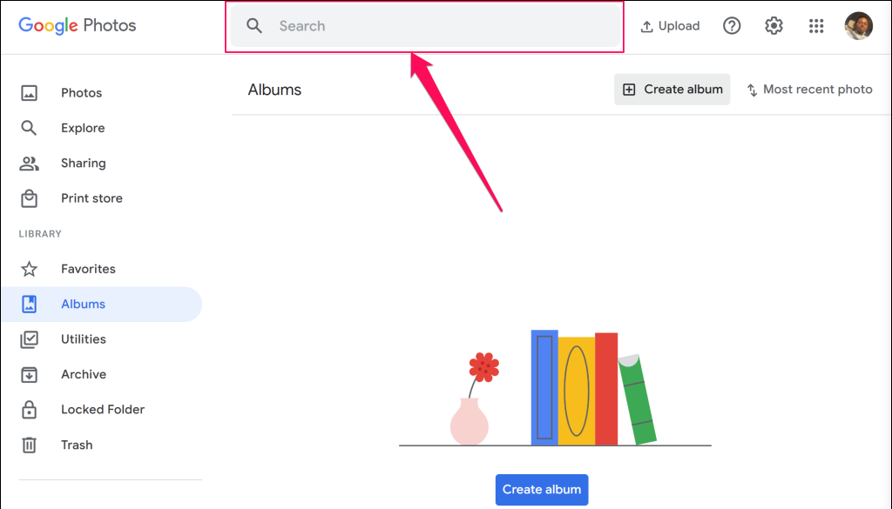The image size is (892, 509).
Task: Click the Upload button
Action: [670, 26]
